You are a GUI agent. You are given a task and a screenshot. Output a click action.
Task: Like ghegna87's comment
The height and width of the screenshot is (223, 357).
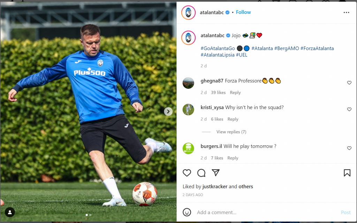pyautogui.click(x=349, y=83)
